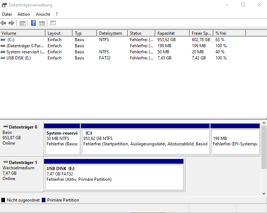Image resolution: width=267 pixels, height=213 pixels.
Task: Click the drive icon of the (C:) row
Action: pos(3,40)
